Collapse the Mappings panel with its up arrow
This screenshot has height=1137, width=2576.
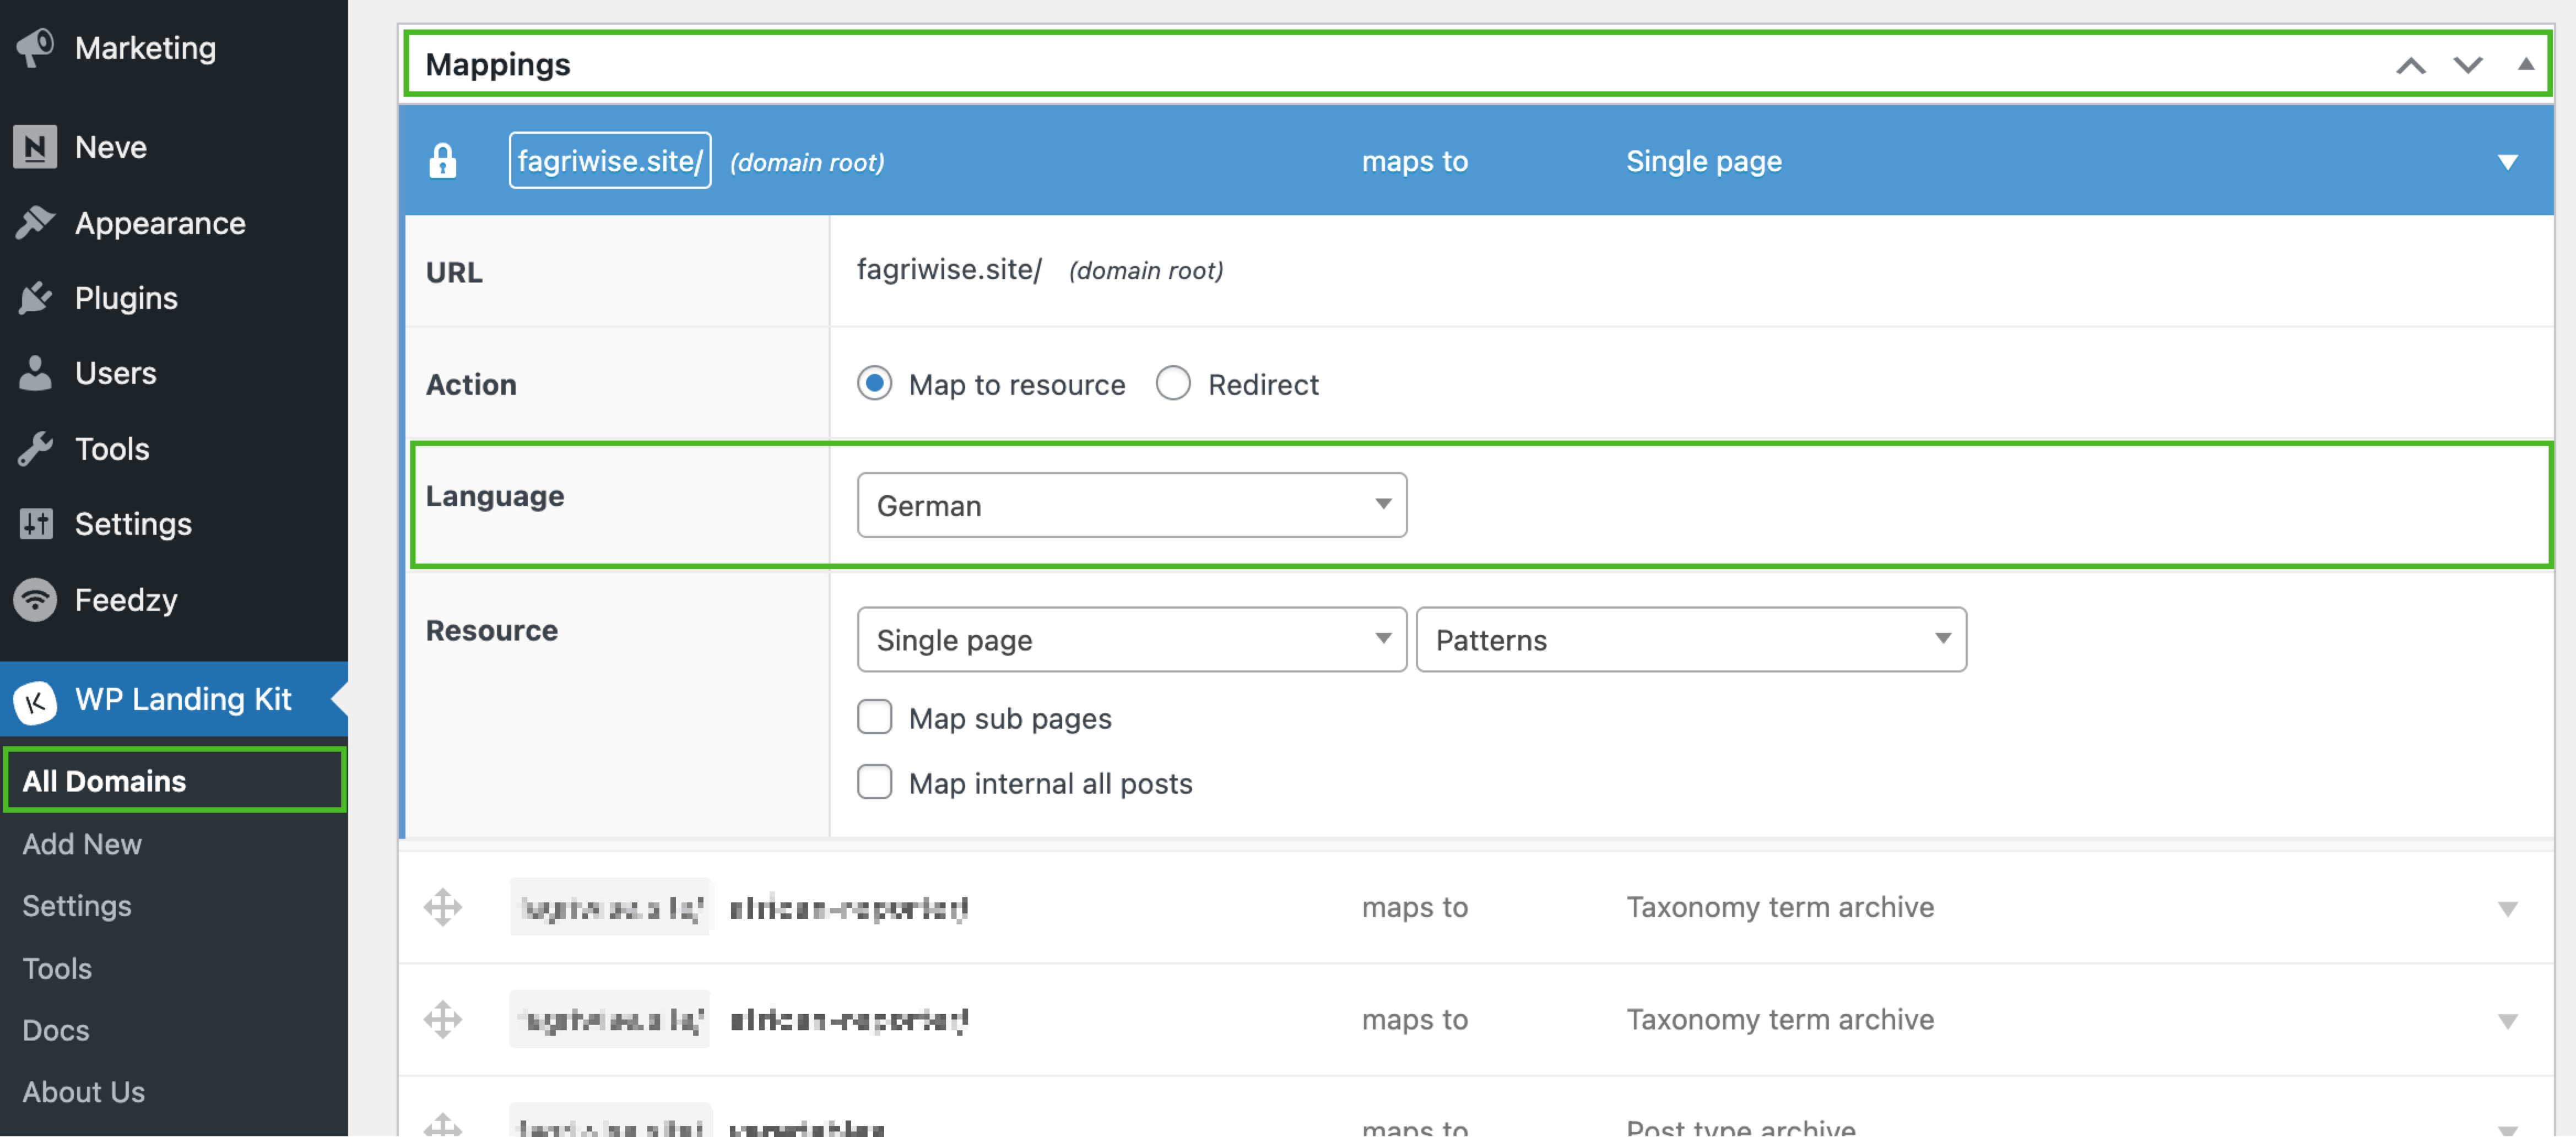pyautogui.click(x=2527, y=64)
